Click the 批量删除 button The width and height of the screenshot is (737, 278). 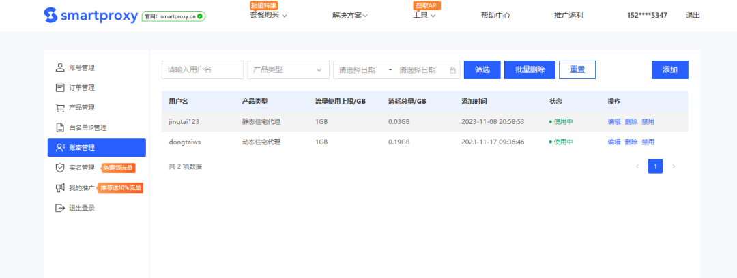tap(530, 70)
